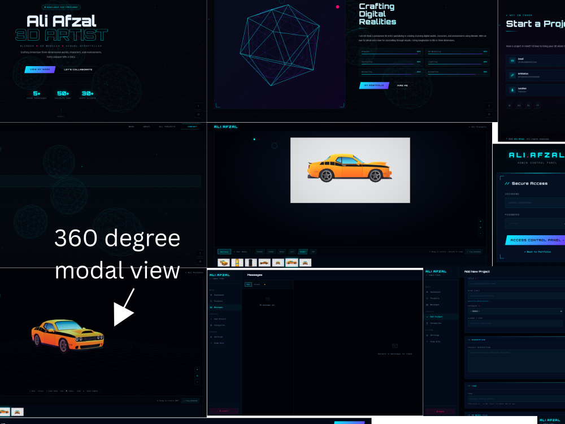Open the dark underside car thumbnail
This screenshot has height=424, width=565.
point(251,263)
